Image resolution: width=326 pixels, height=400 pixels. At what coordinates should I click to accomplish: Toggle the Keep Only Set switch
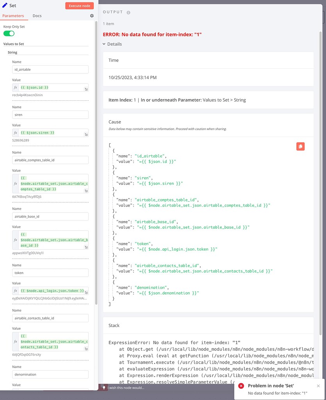click(9, 34)
